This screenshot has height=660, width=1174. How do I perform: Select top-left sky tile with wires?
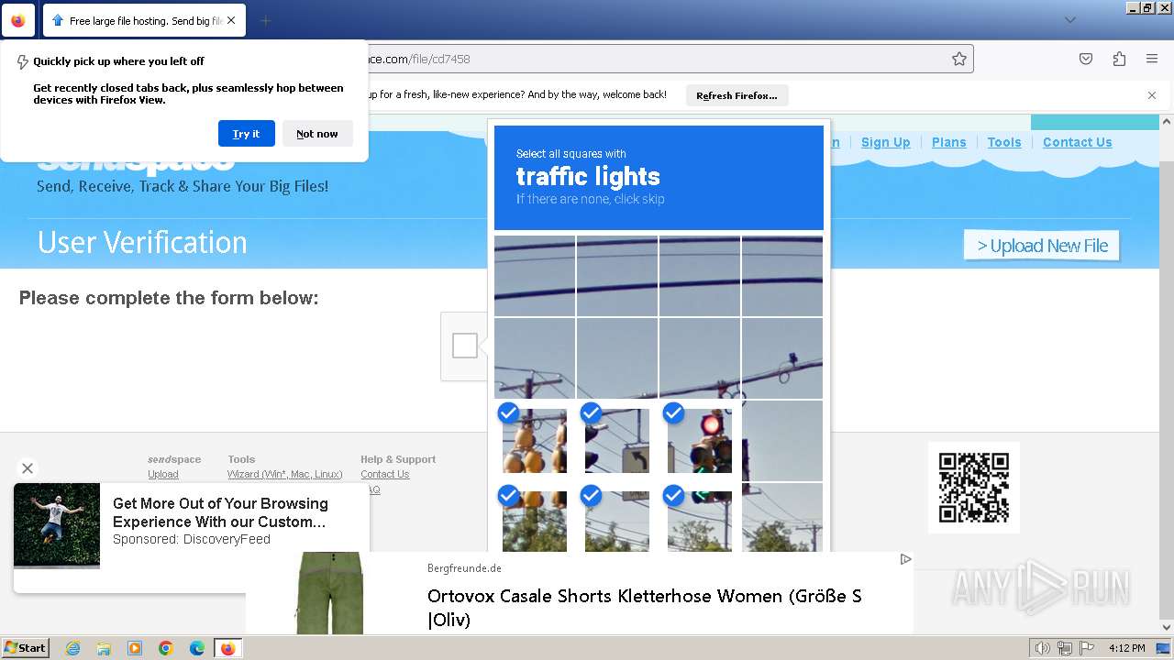coord(535,276)
